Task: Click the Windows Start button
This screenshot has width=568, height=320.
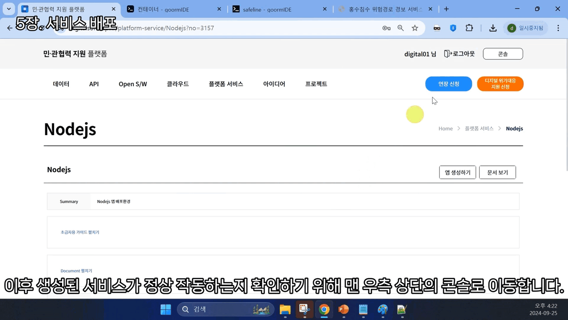Action: [x=166, y=309]
